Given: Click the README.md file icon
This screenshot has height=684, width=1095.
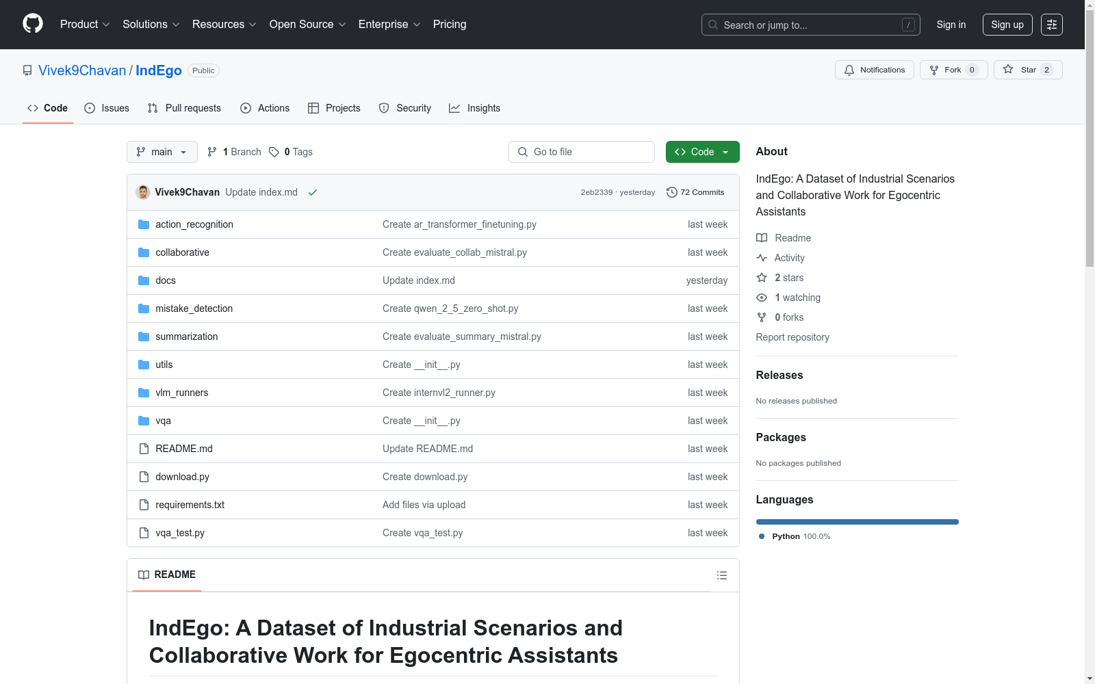Looking at the screenshot, I should (x=144, y=449).
